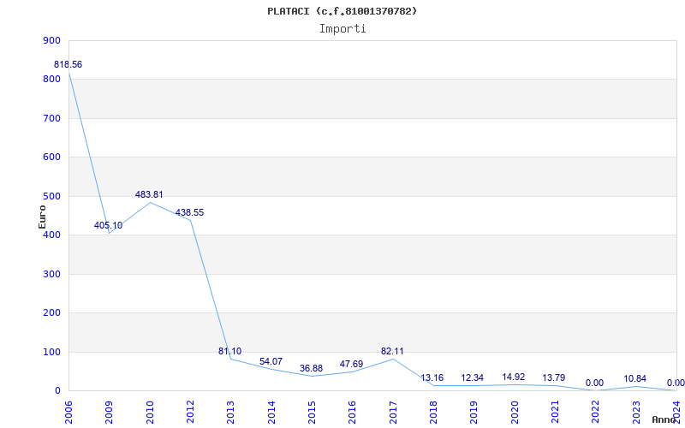The height and width of the screenshot is (428, 685).
Task: Click the 500 y-axis tick label
Action: click(x=51, y=196)
